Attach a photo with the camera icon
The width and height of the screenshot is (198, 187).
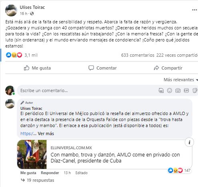tap(178, 91)
